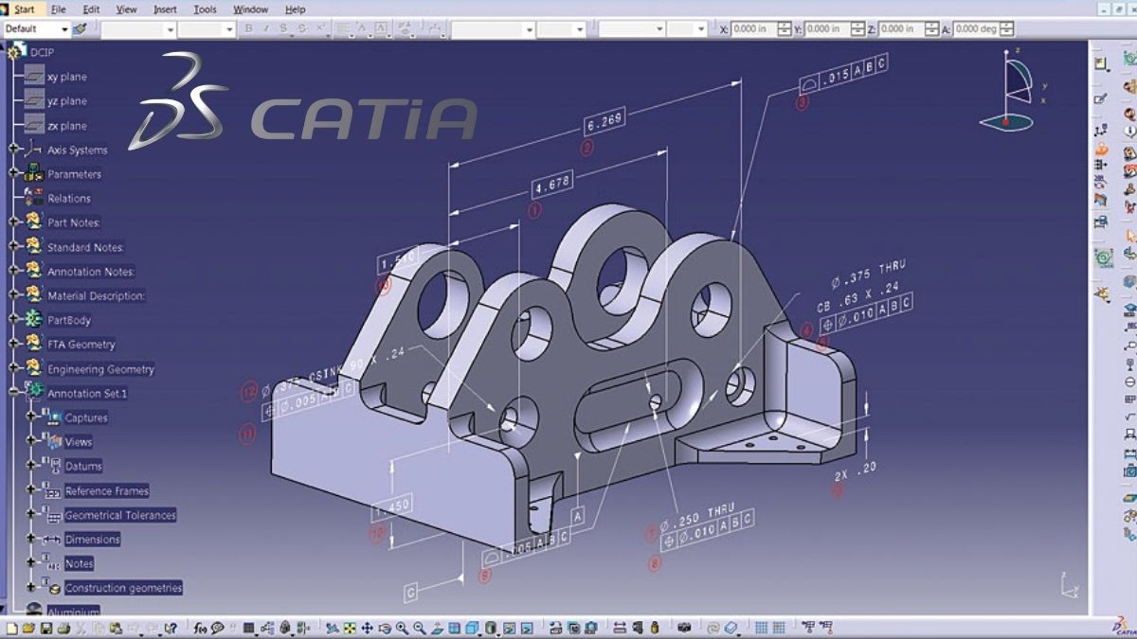Screen dimensions: 1137x639
Task: Toggle Strikethrough text formatting
Action: [301, 28]
